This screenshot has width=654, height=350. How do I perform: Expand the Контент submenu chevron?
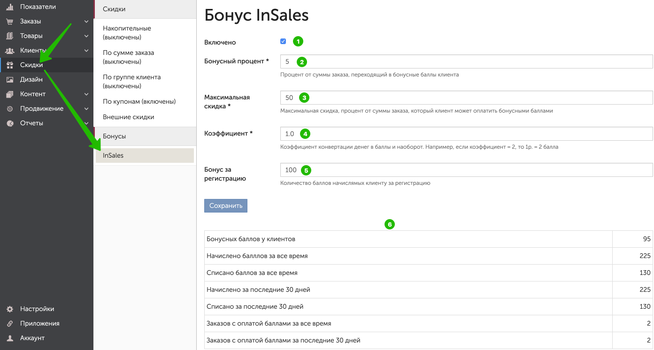[x=86, y=94]
